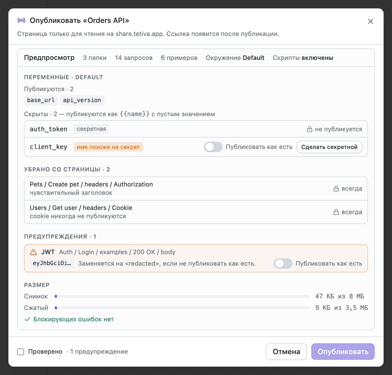Click the 'не публикуется' status text
Image resolution: width=392 pixels, height=375 pixels.
coord(338,129)
